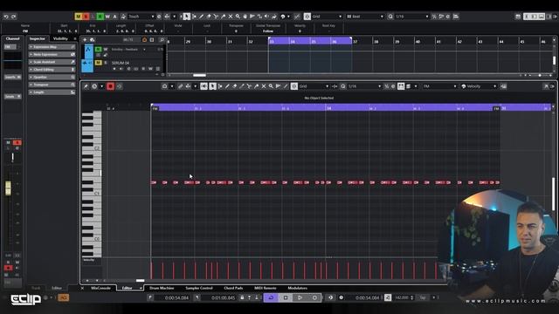Open the Key Editor 1/16 quantize dropdown

point(364,86)
